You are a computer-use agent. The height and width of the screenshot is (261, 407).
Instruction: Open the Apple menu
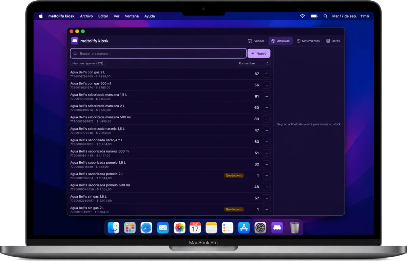[41, 16]
